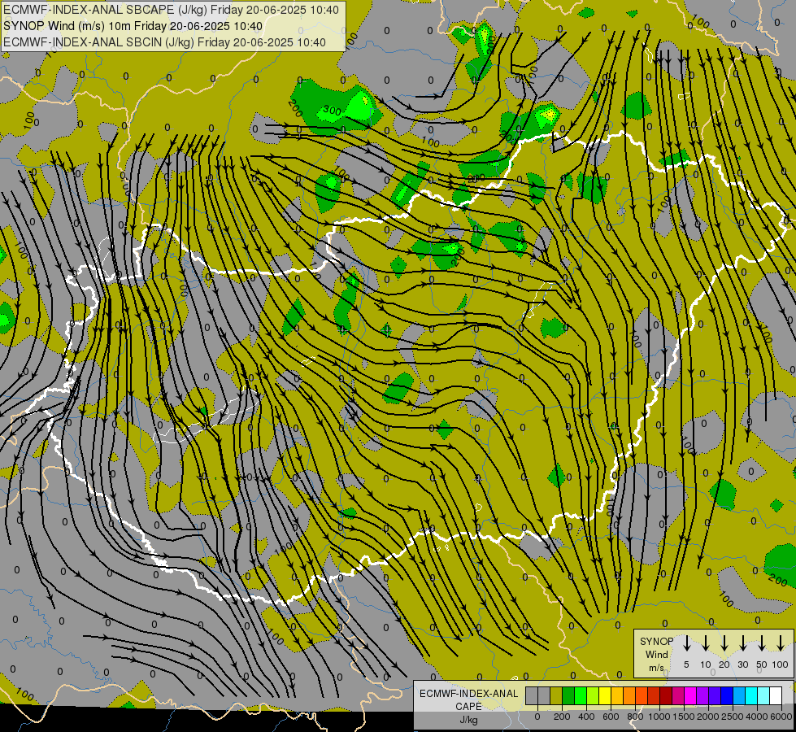Screen dimensions: 796x732
Task: Click the '2000' tick label on CAPE scale
Action: pyautogui.click(x=708, y=717)
